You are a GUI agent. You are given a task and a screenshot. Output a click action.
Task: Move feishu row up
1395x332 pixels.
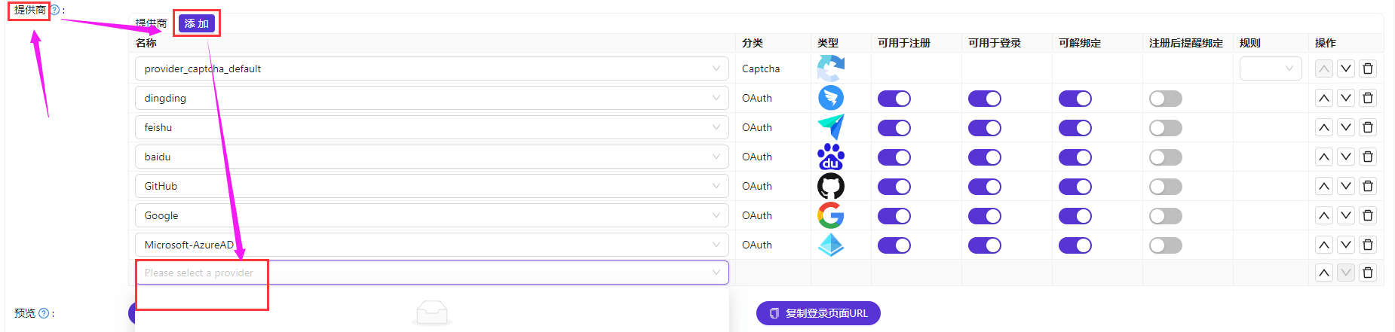coord(1324,127)
